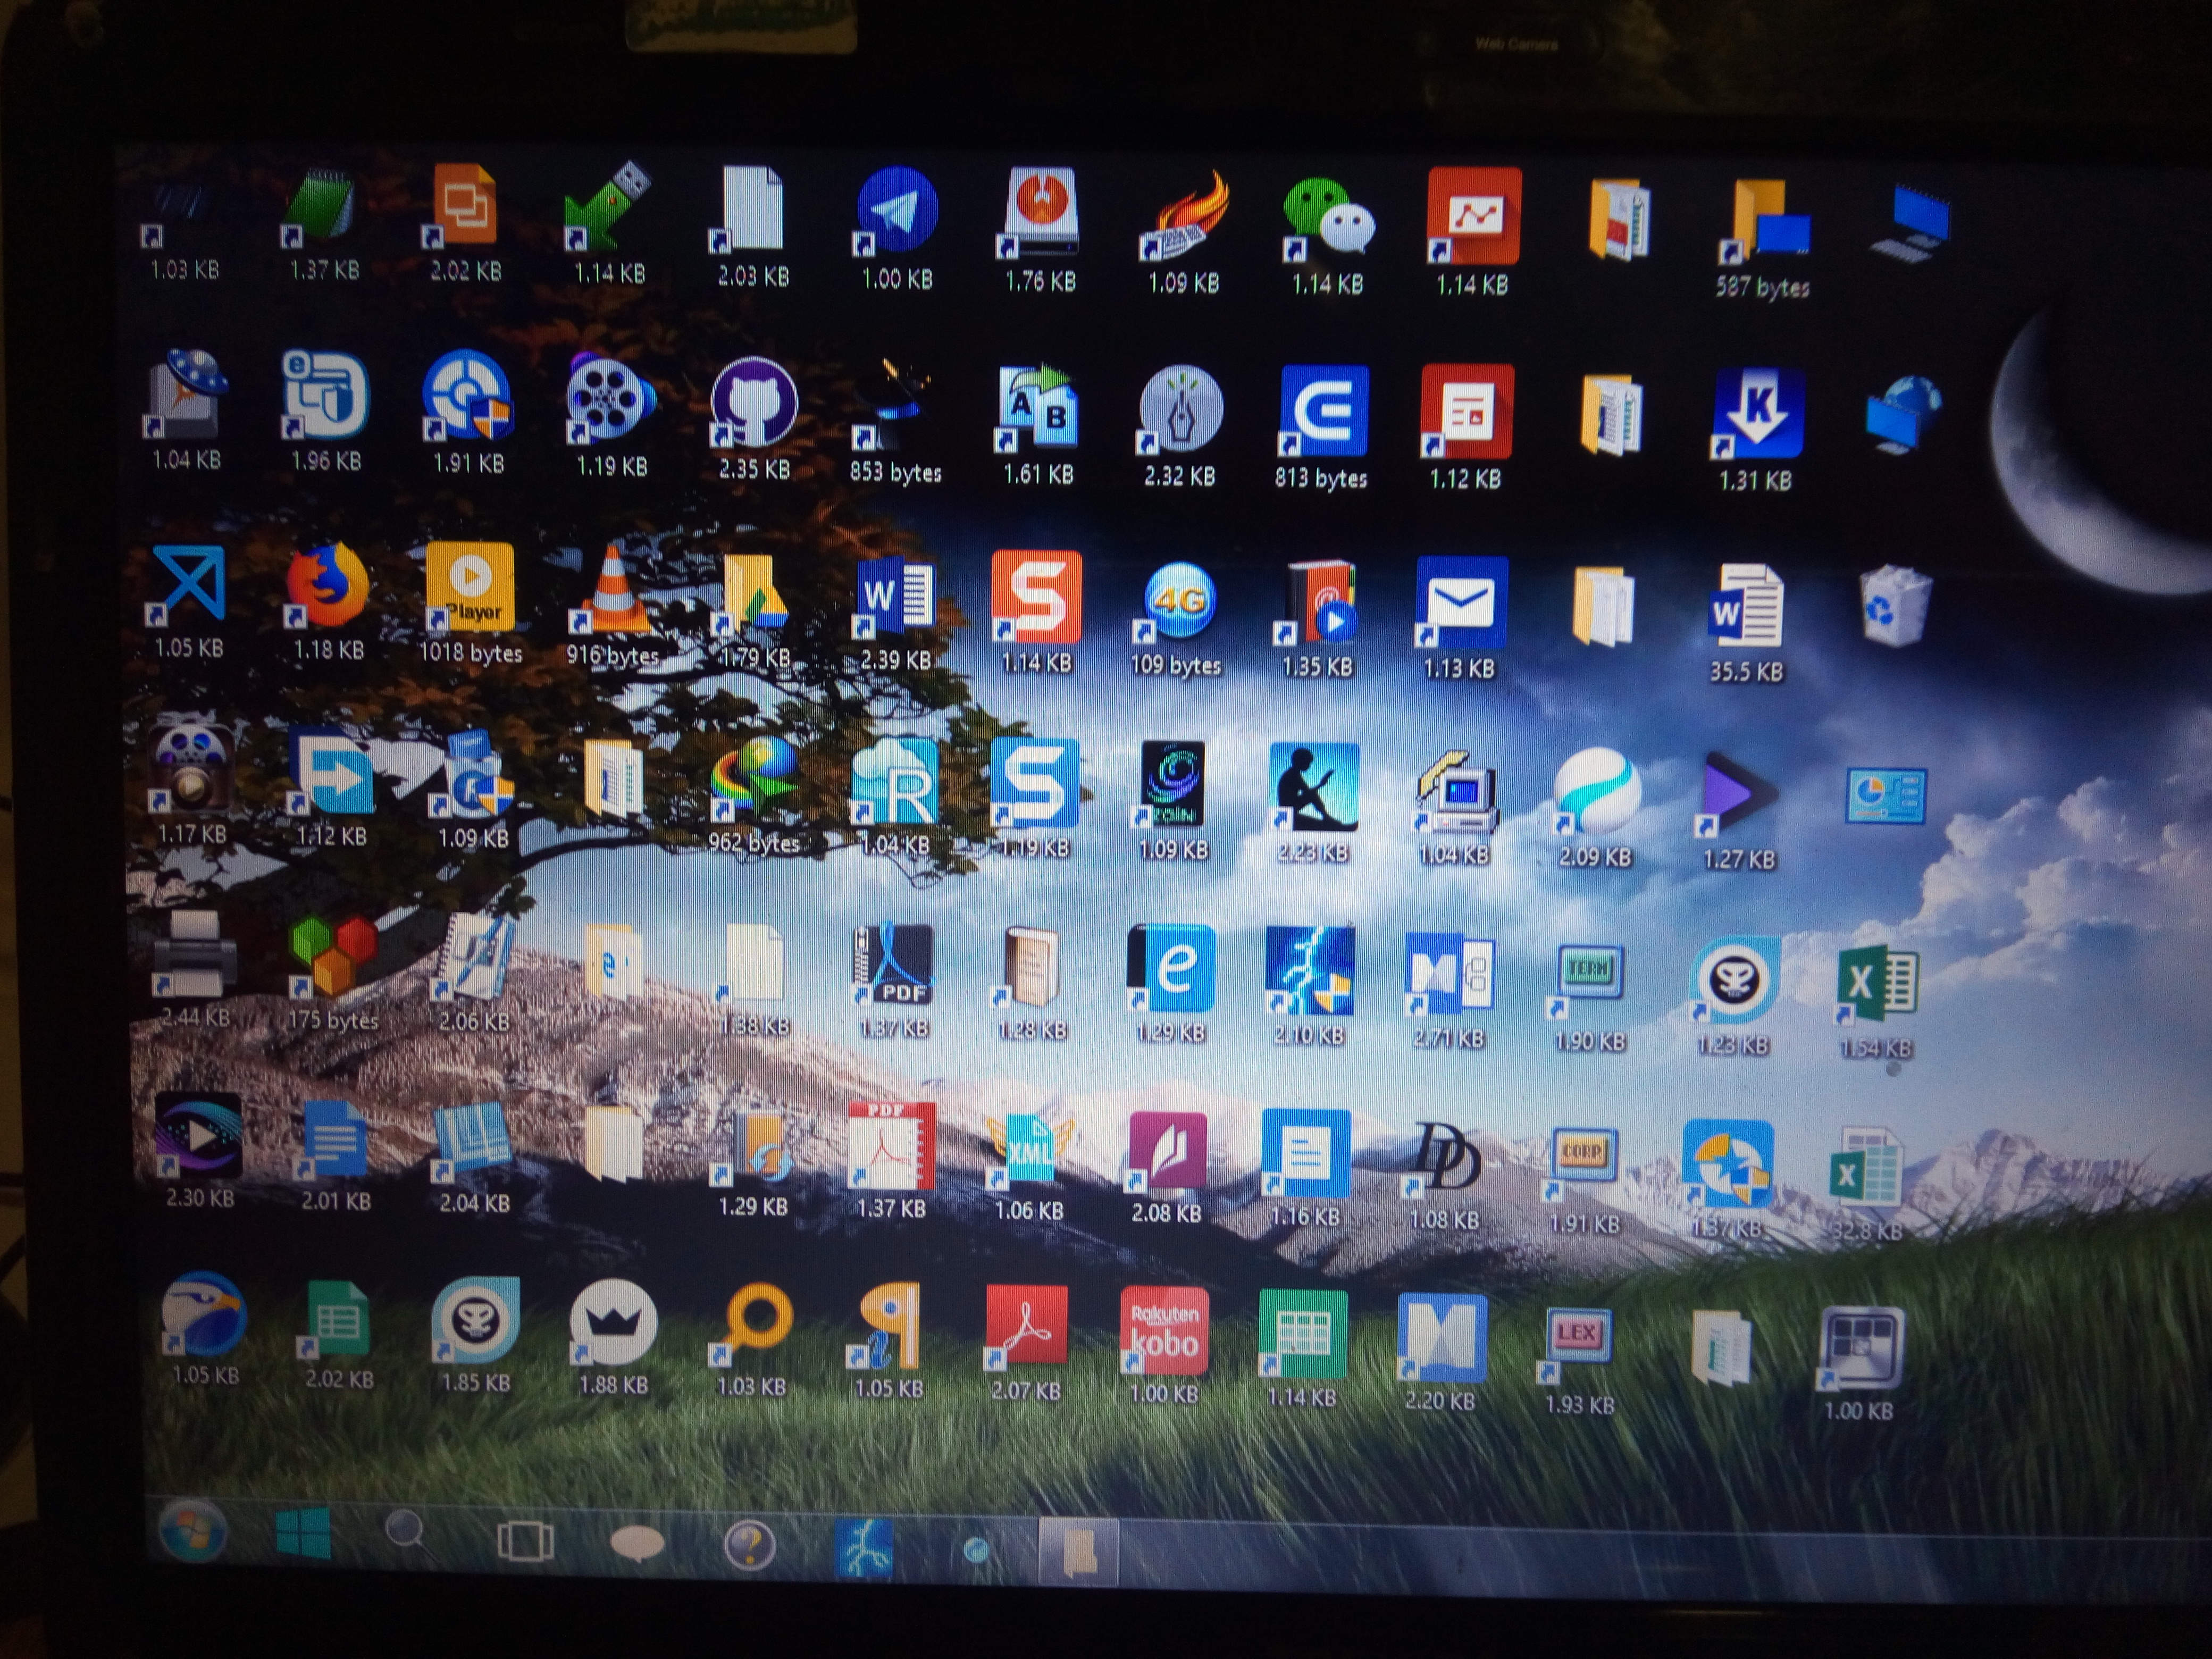Open the taskbar search magnifier
Viewport: 2212px width, 1659px height.
coord(408,1531)
